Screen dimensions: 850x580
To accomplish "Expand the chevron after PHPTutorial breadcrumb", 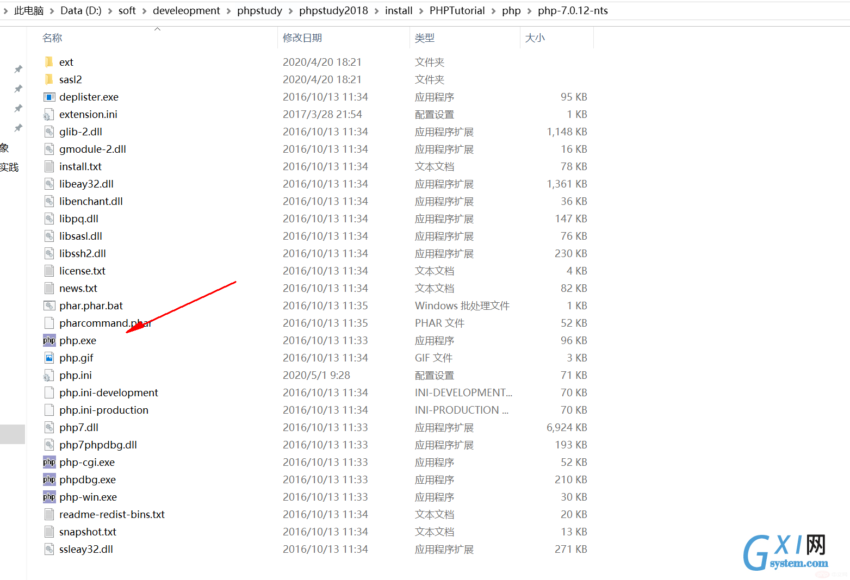I will pos(494,11).
